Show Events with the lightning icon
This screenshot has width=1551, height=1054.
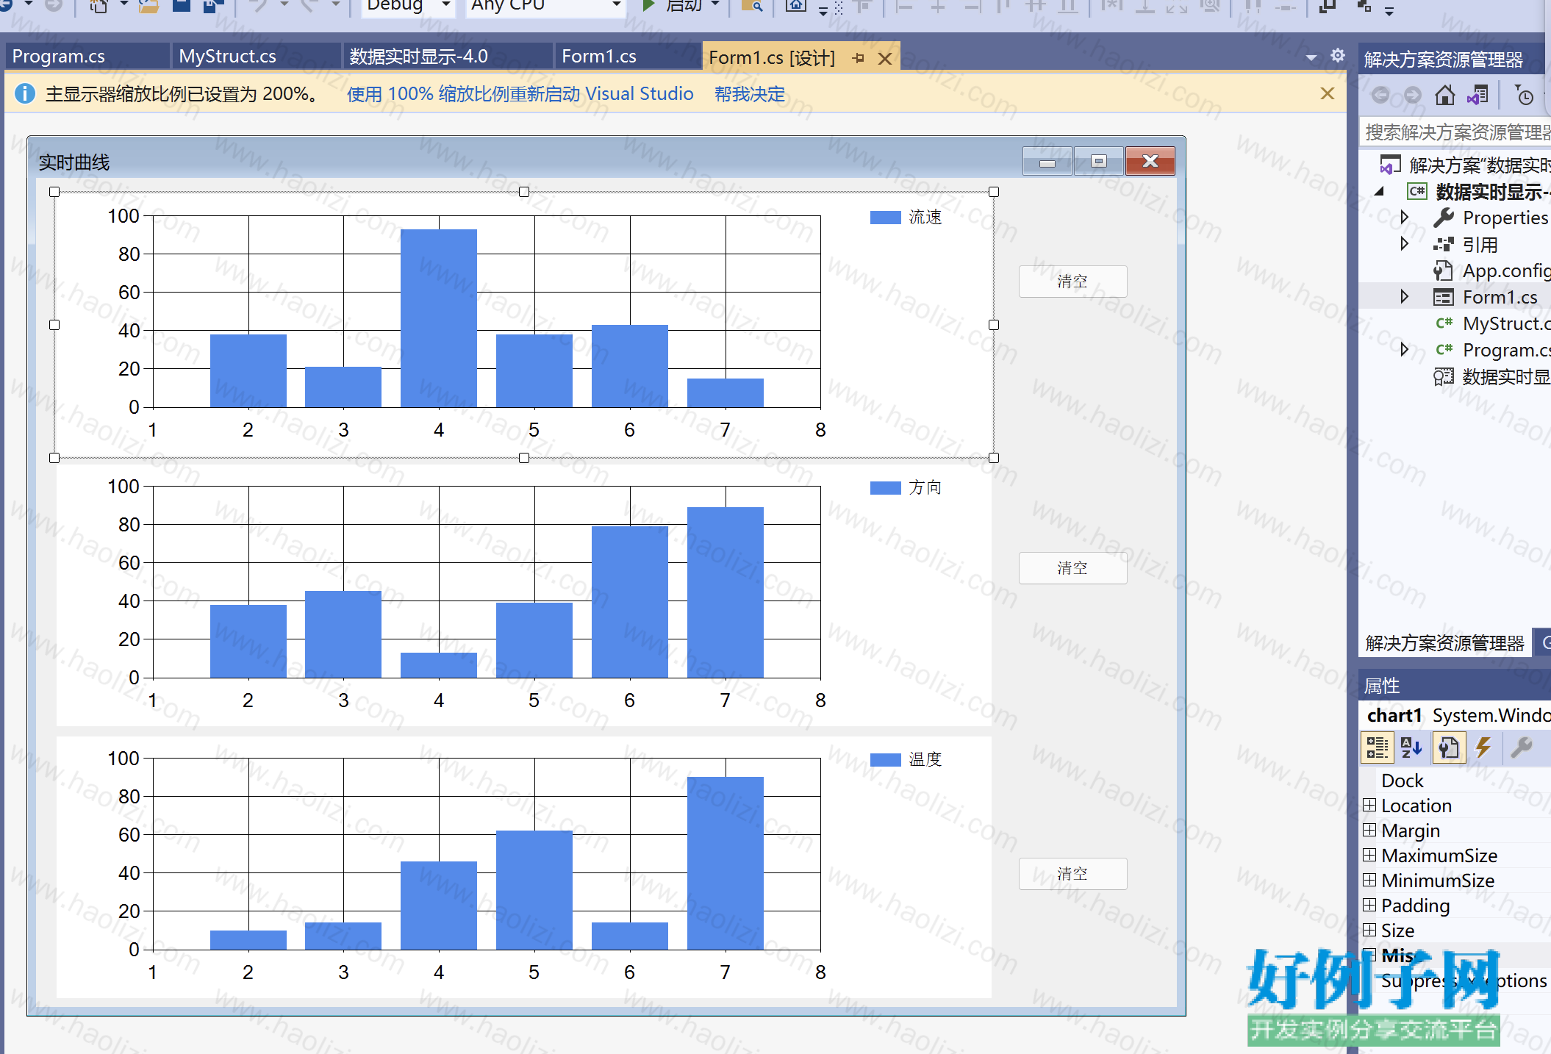1483,748
